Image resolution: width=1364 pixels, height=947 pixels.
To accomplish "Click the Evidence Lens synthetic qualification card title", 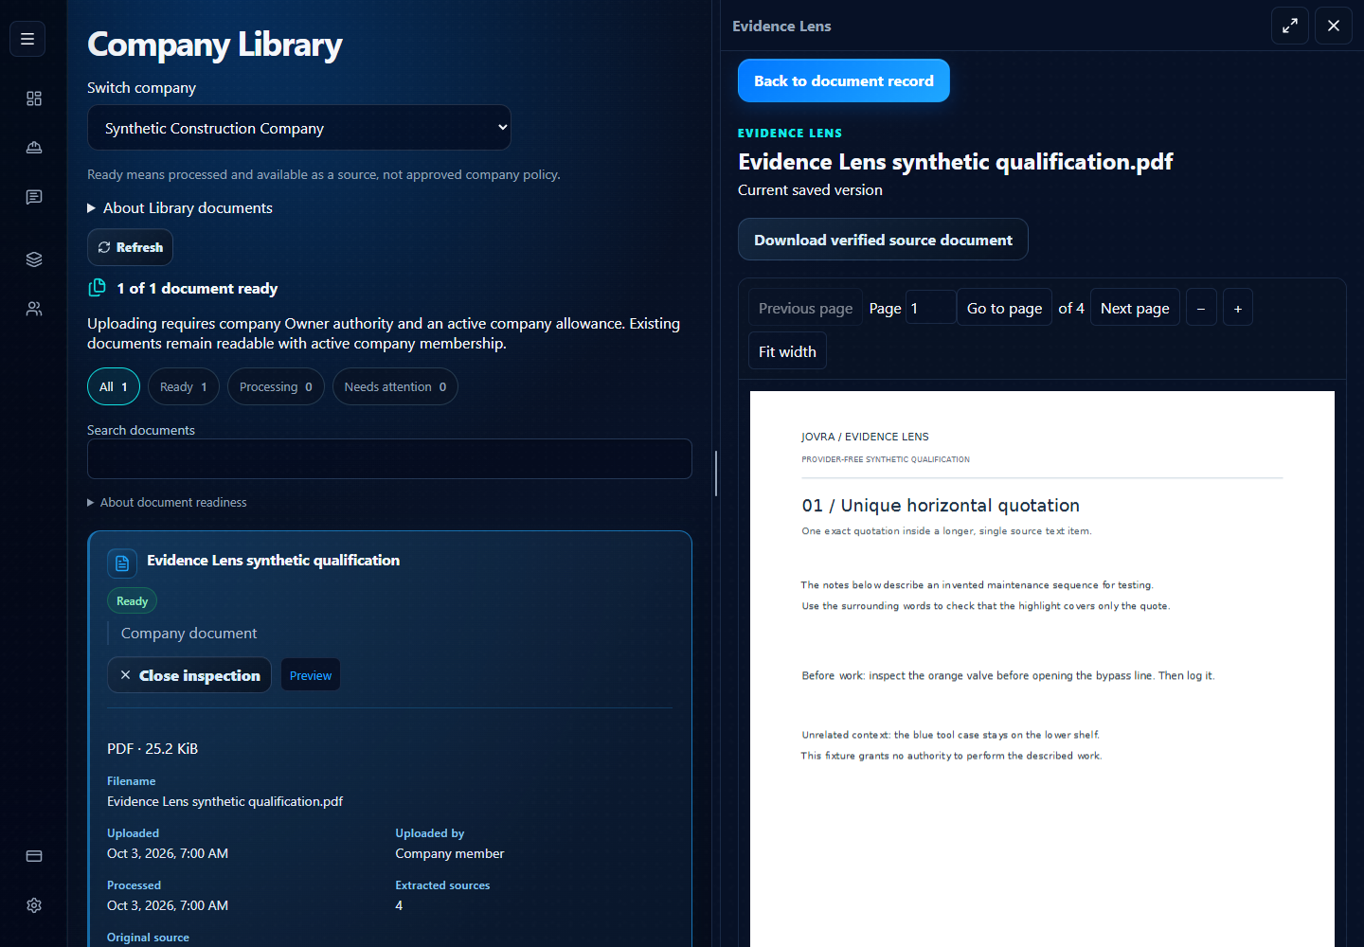I will 274,561.
